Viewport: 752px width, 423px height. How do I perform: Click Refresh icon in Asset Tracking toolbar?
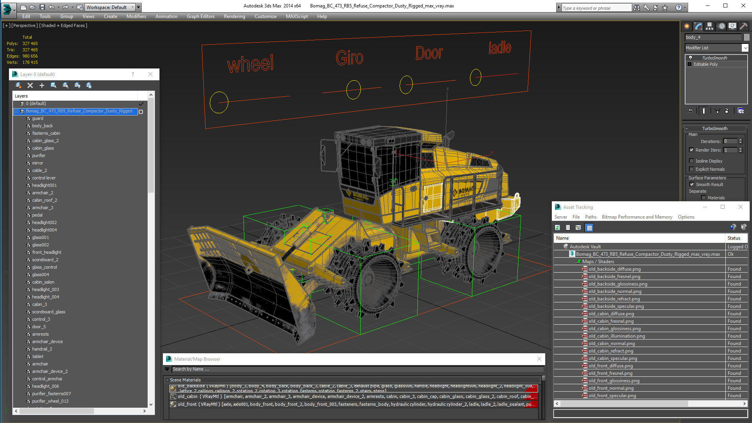tap(557, 228)
